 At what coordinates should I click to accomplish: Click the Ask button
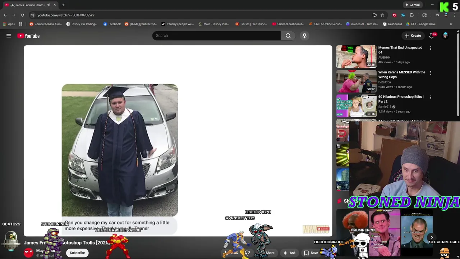pos(289,253)
